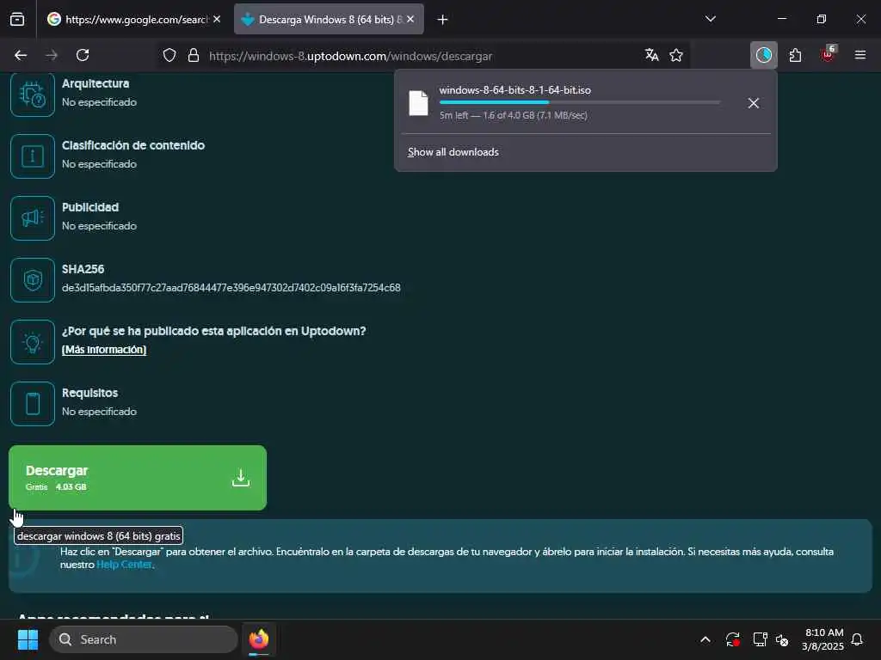This screenshot has height=660, width=881.
Task: Click the download progress bar
Action: pyautogui.click(x=580, y=103)
